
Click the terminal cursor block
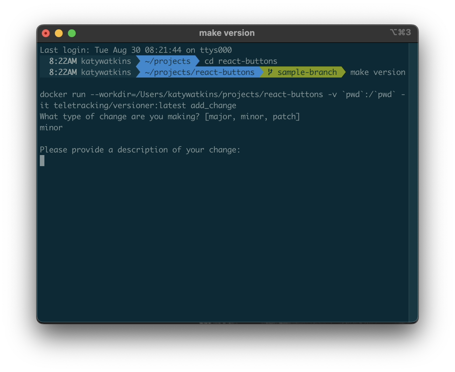42,161
